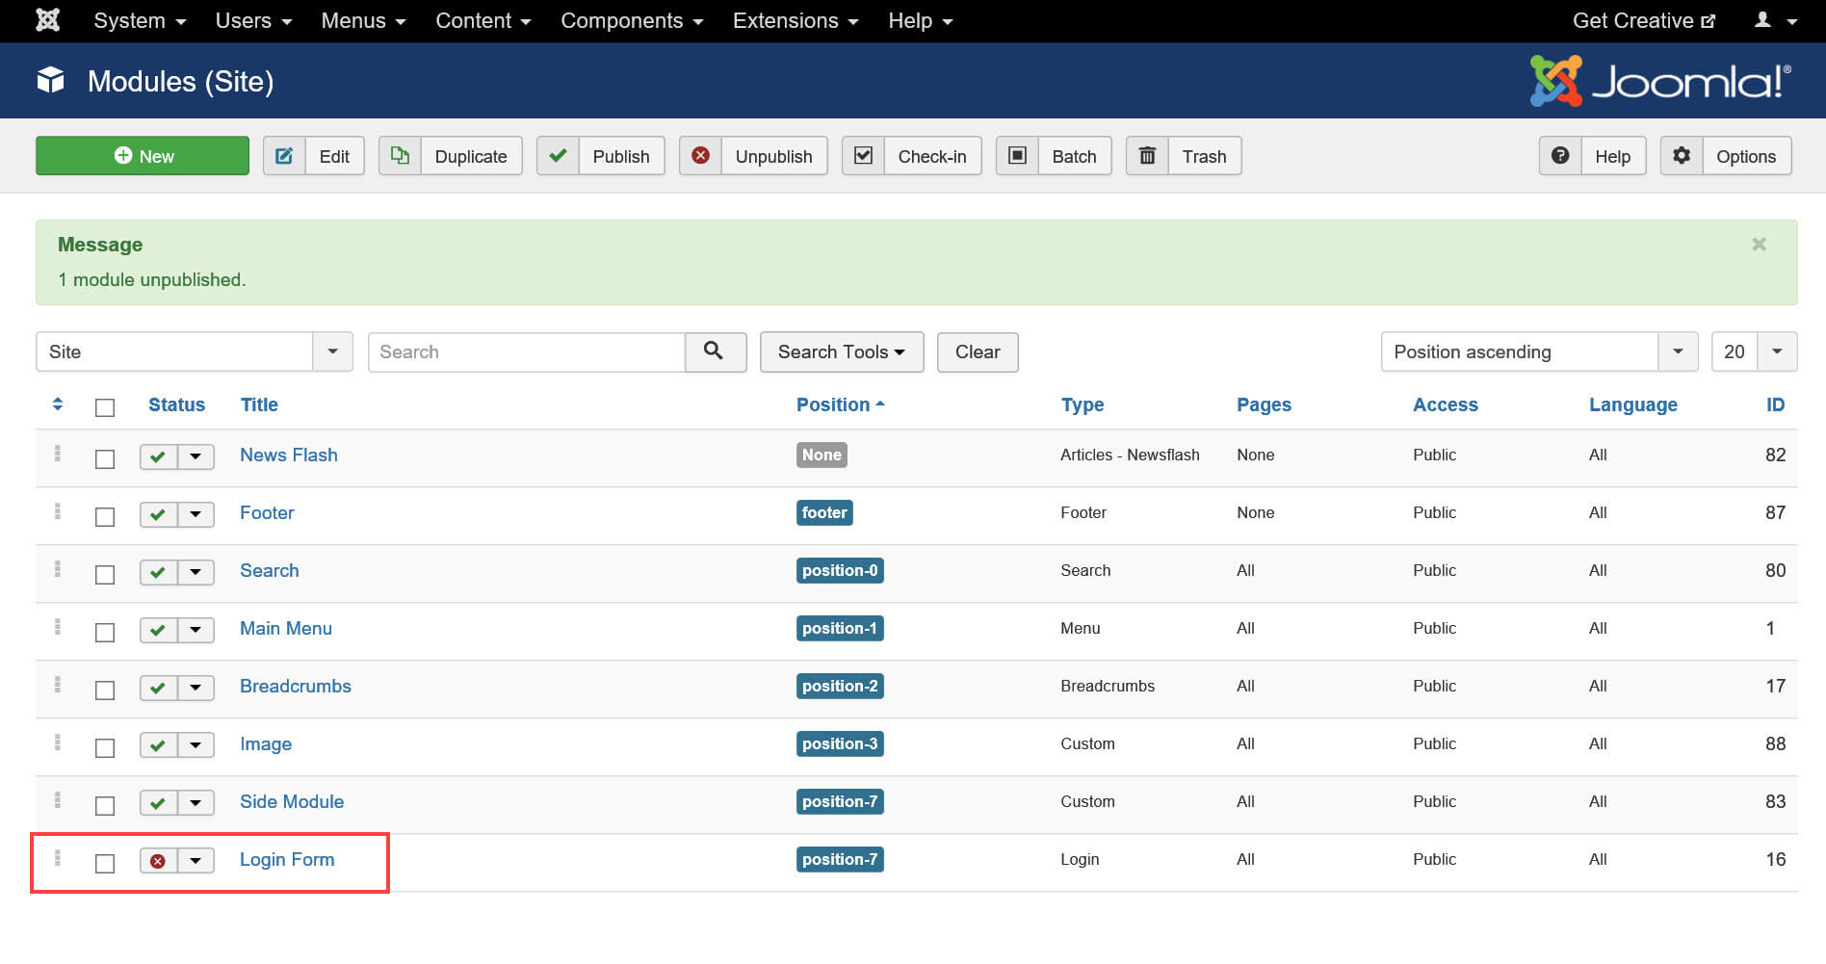Click the red X Unpublish icon

[x=700, y=156]
